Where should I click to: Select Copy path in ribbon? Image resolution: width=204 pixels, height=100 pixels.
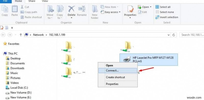[29, 12]
